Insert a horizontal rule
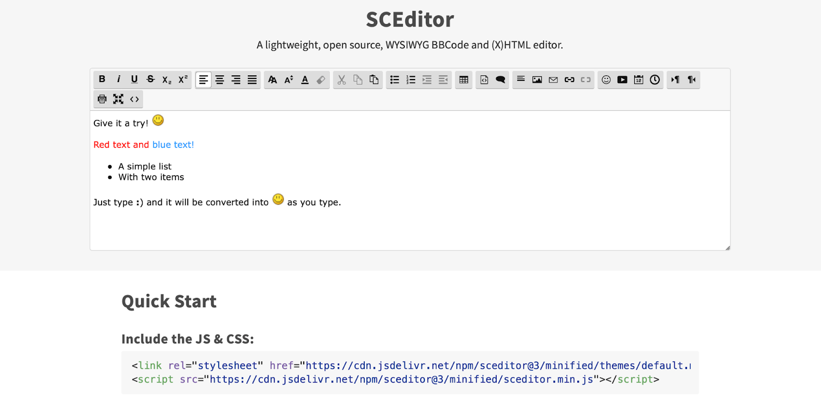The width and height of the screenshot is (821, 402). click(x=520, y=79)
